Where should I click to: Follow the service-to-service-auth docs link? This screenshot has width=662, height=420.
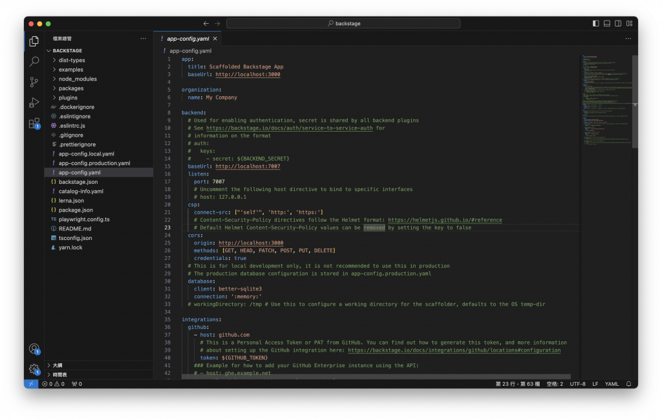(x=289, y=128)
